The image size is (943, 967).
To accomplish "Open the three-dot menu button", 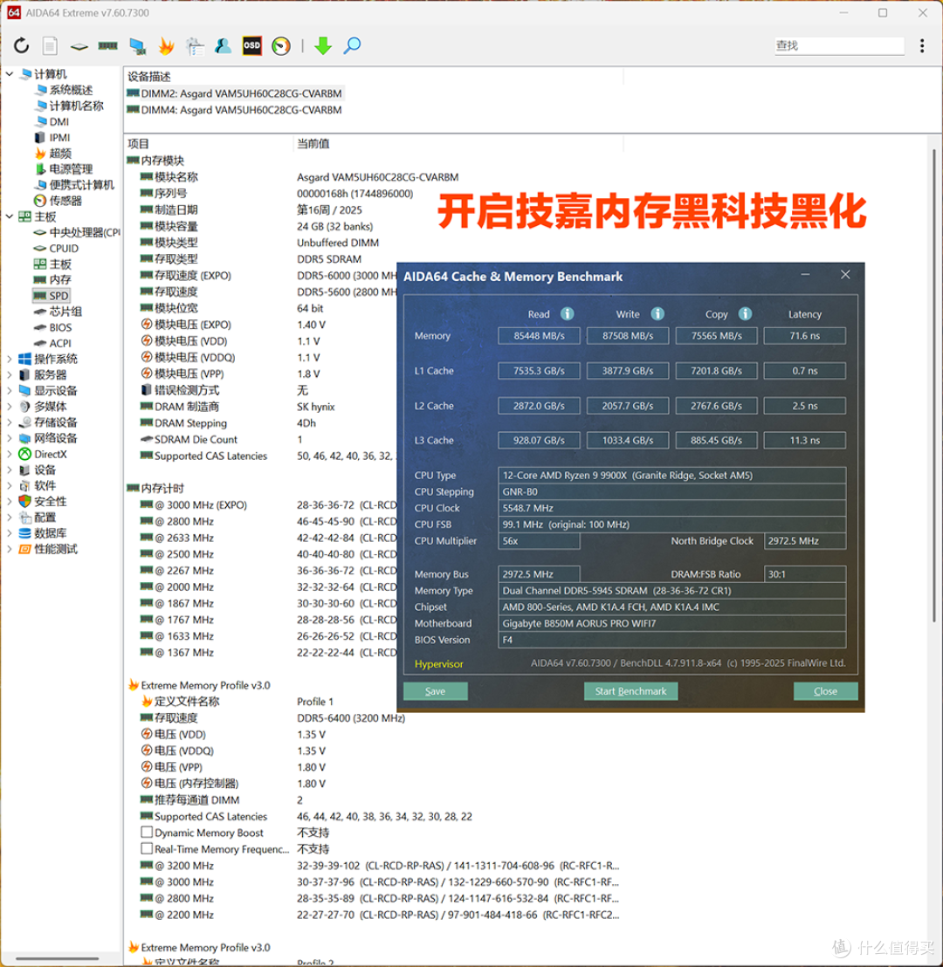I will click(x=922, y=45).
